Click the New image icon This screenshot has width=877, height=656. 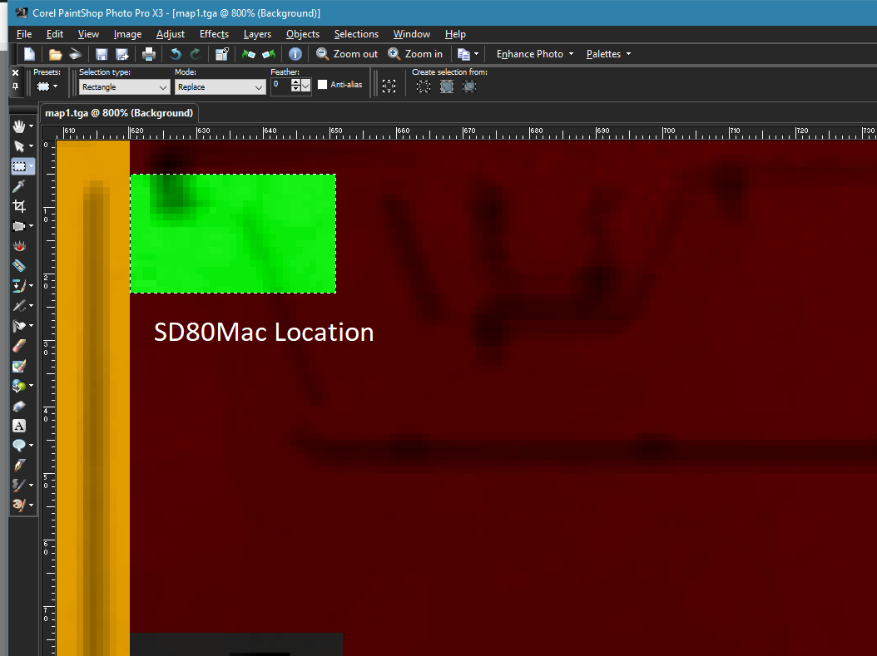tap(29, 54)
